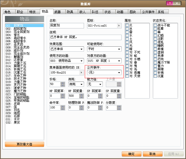The height and width of the screenshot is (159, 186).
Task: Open the 能力值 dropdown
Action: [95, 84]
